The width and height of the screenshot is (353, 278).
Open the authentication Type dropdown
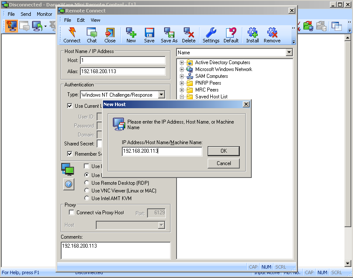click(161, 95)
